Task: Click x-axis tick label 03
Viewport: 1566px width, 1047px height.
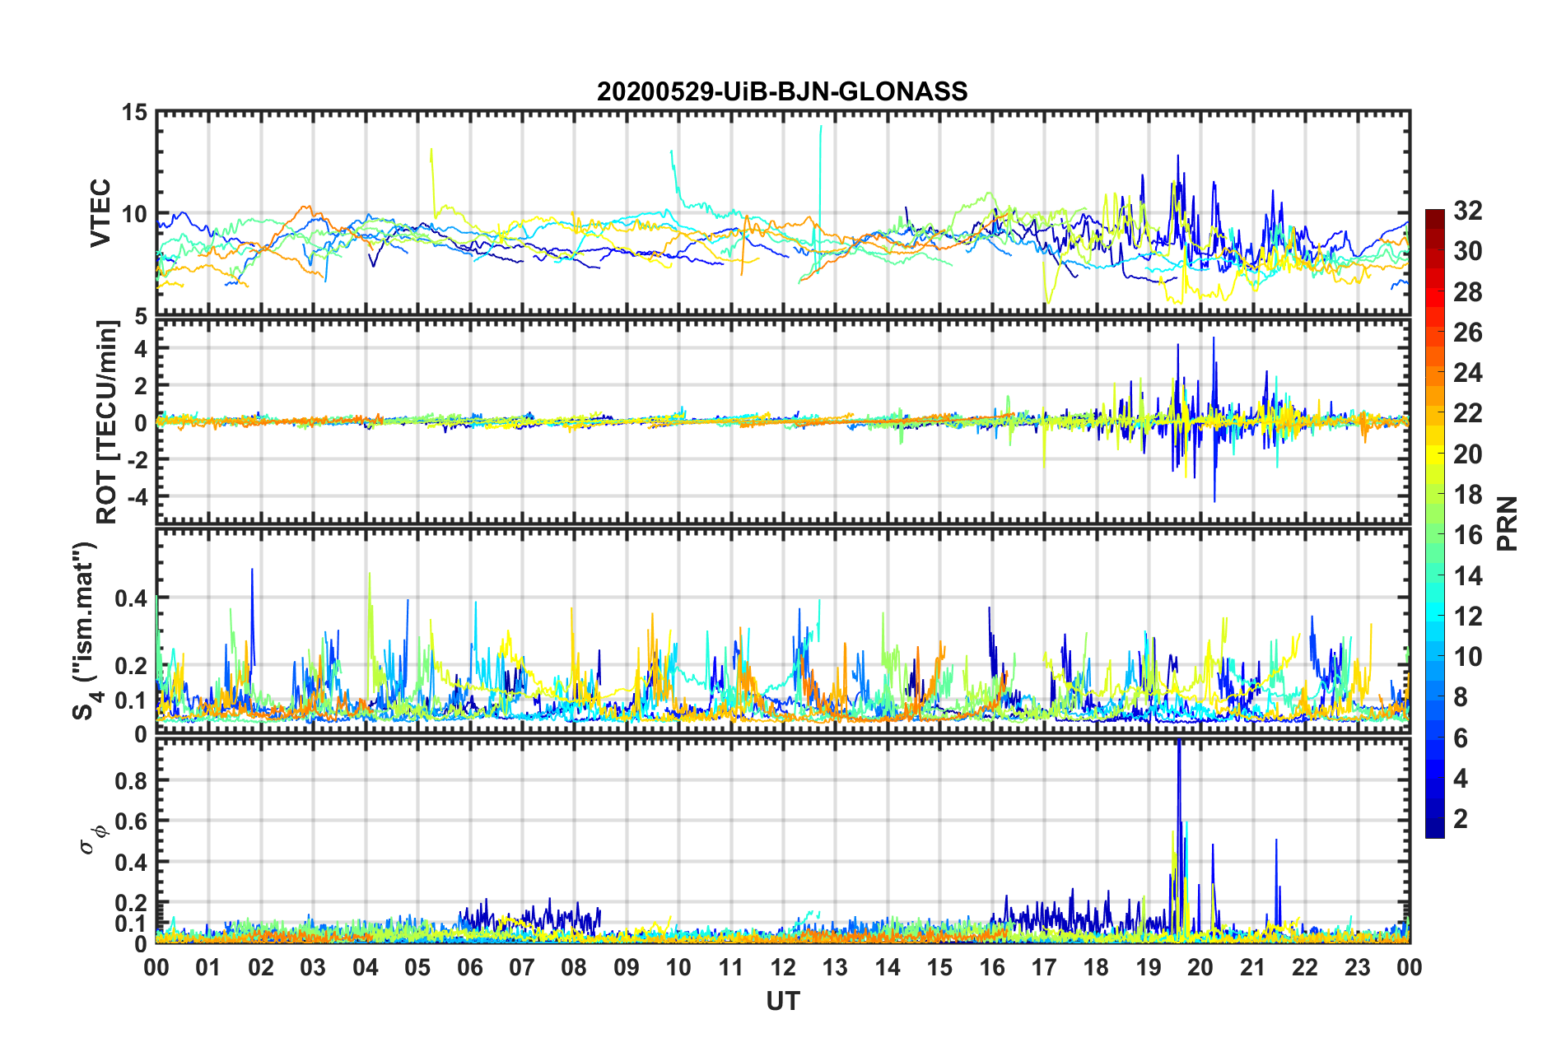Action: pos(313,967)
